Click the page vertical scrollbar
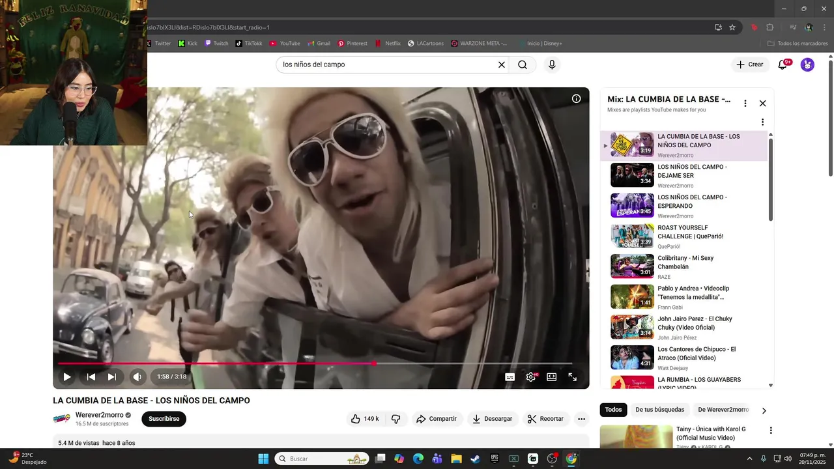This screenshot has height=469, width=834. [x=830, y=117]
